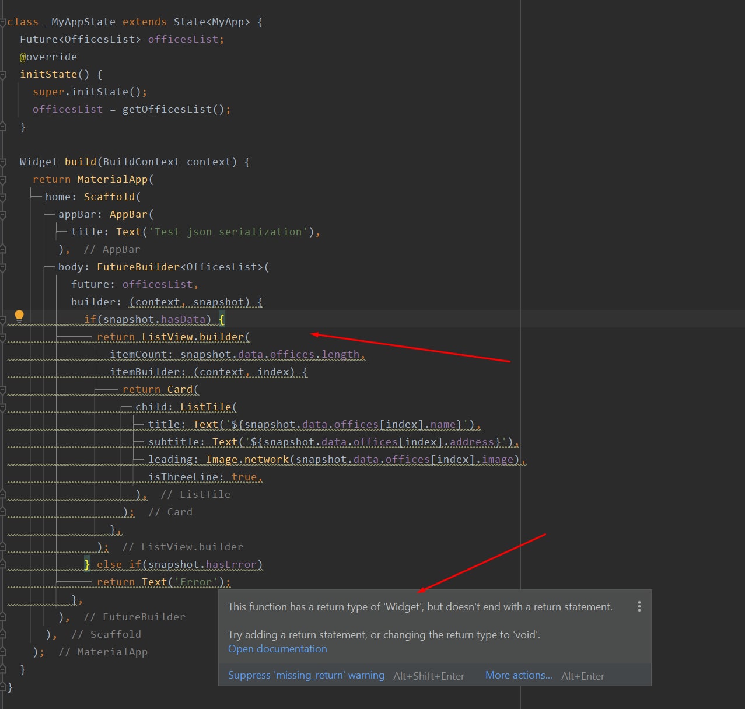This screenshot has height=709, width=745.
Task: Click BuildContext parameter type
Action: point(141,162)
